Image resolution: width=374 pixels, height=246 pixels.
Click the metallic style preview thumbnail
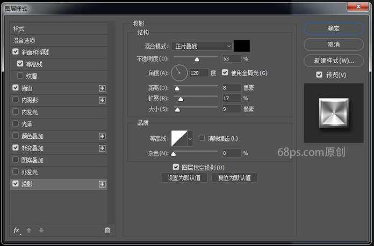(x=334, y=113)
